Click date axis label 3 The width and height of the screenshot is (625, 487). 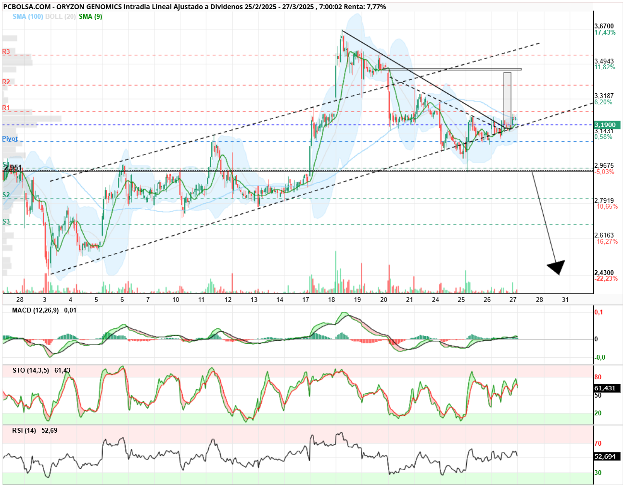coord(45,300)
